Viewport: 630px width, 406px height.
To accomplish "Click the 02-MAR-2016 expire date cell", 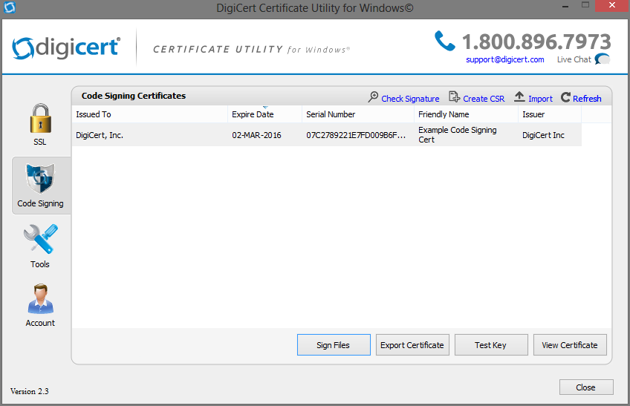I will tap(256, 135).
